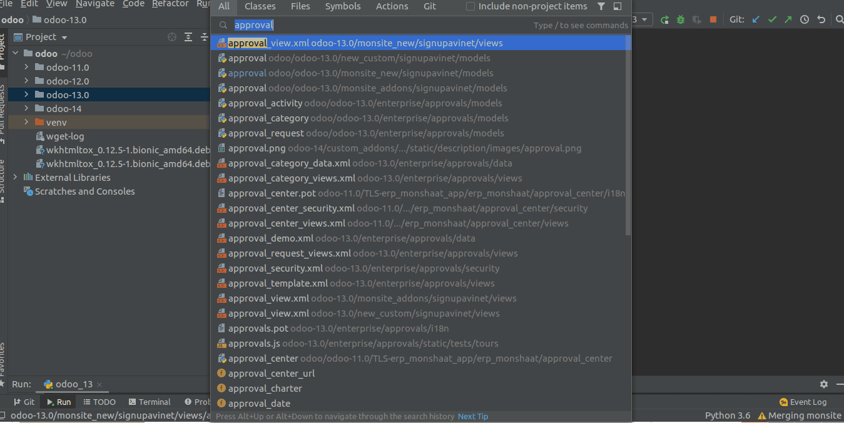This screenshot has width=844, height=423.
Task: Click the quick access square icon in status bar
Action: 3,415
